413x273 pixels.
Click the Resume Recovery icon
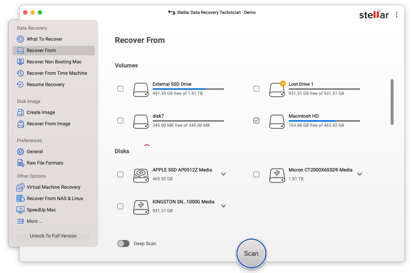pos(20,85)
